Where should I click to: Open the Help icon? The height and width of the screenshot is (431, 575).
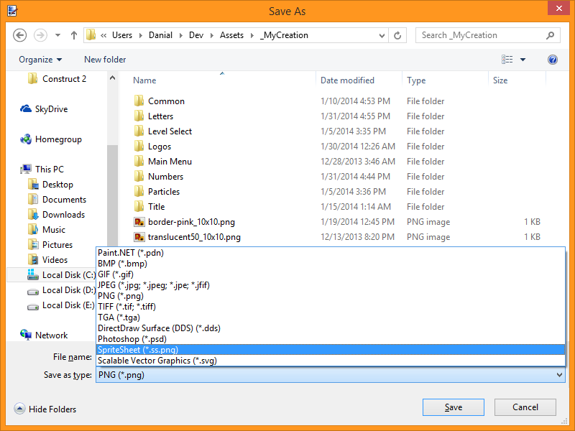(553, 60)
